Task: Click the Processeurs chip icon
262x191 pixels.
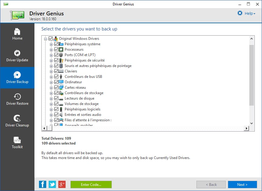Action: click(x=61, y=49)
